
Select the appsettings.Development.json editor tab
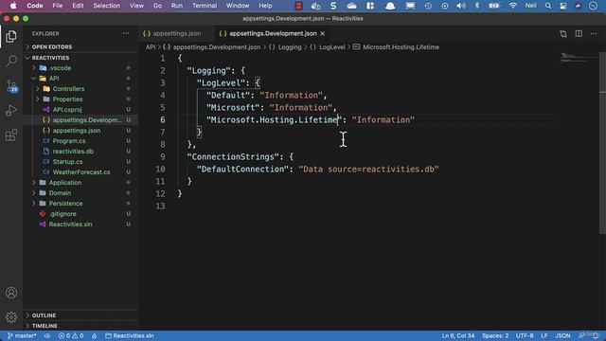click(273, 34)
